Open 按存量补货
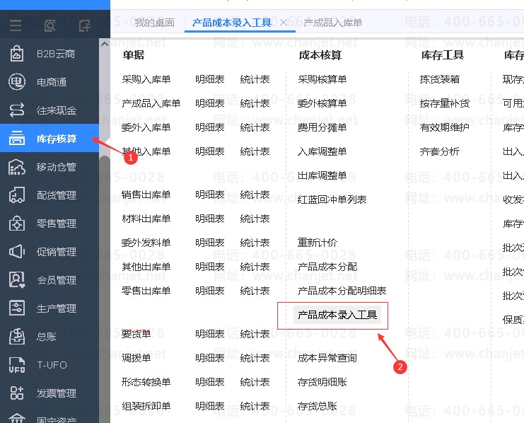524x423 pixels. pyautogui.click(x=445, y=103)
